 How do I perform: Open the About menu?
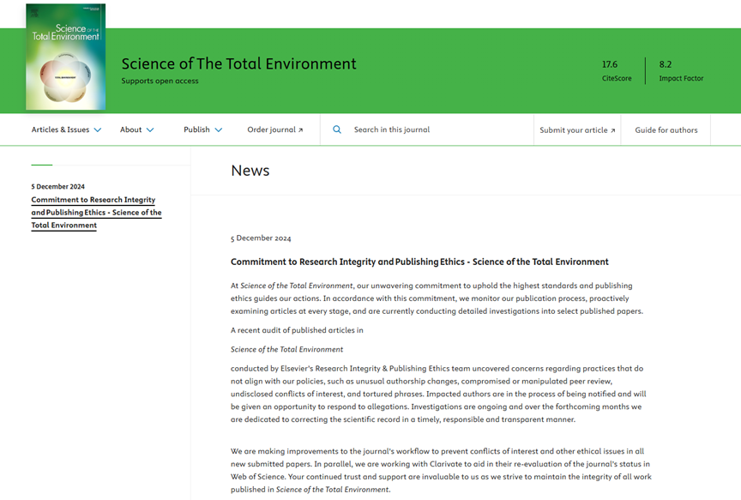point(131,130)
